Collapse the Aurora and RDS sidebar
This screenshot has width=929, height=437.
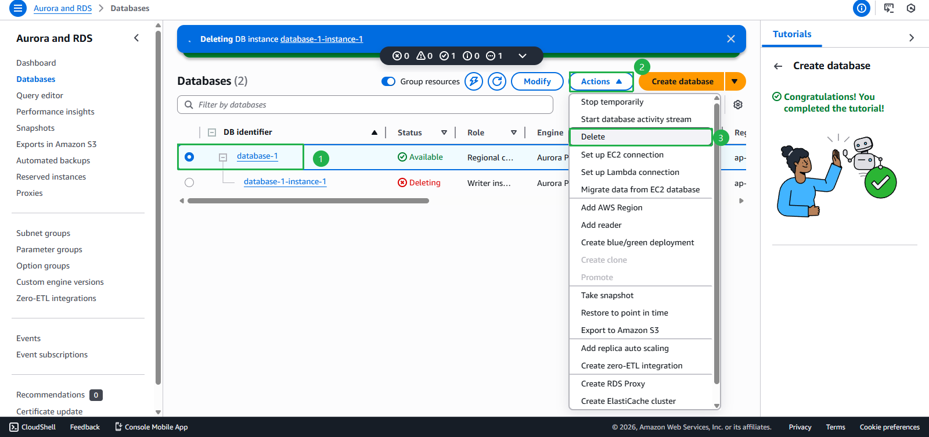point(136,38)
